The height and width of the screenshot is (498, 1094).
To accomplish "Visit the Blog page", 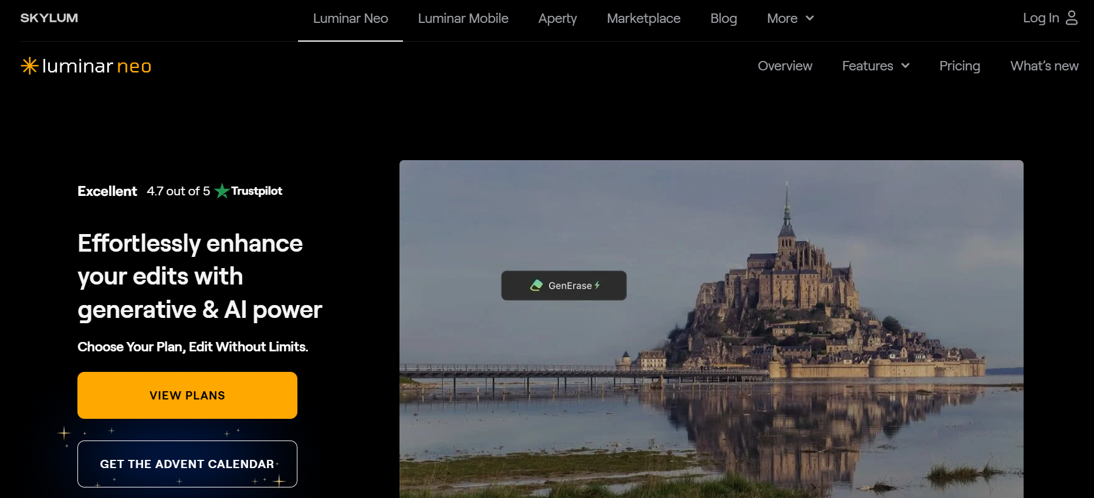I will [x=723, y=19].
